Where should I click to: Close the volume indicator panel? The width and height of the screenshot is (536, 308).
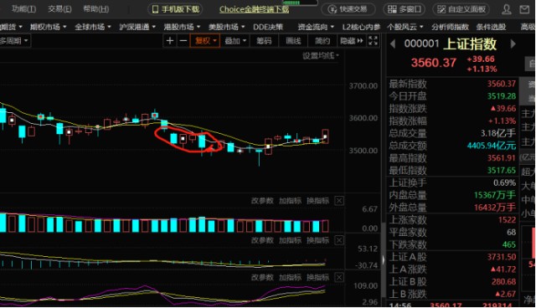[338, 201]
